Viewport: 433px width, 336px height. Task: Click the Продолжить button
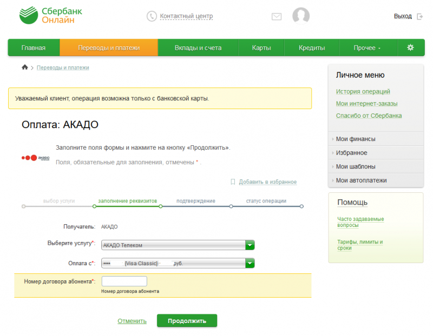(x=187, y=320)
